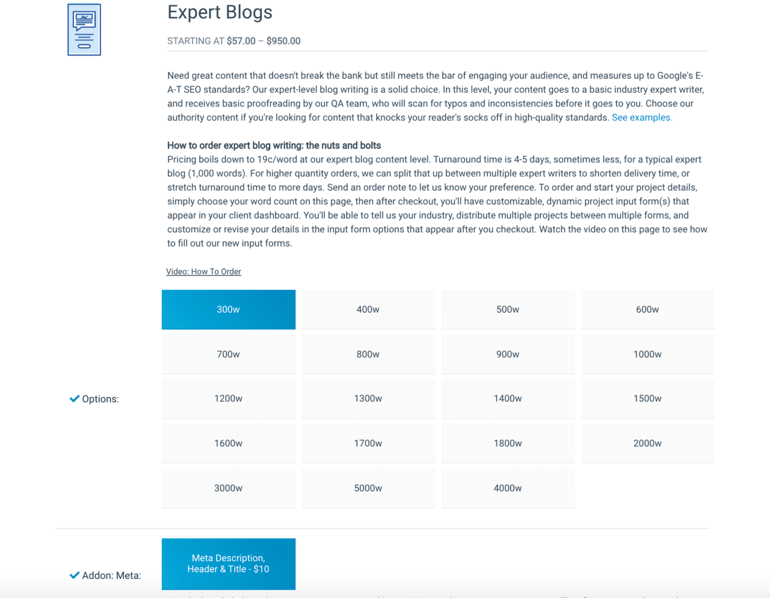The image size is (770, 598).
Task: Choose the 3000w blog length
Action: pyautogui.click(x=228, y=488)
